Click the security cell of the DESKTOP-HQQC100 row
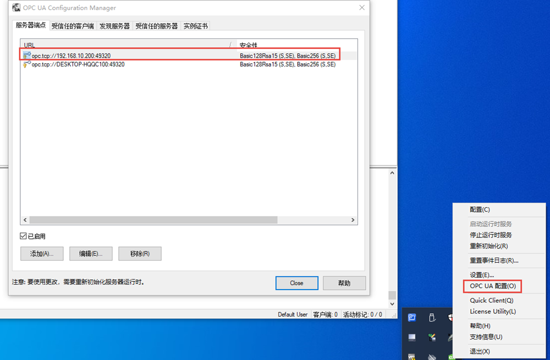550x360 pixels. [288, 64]
